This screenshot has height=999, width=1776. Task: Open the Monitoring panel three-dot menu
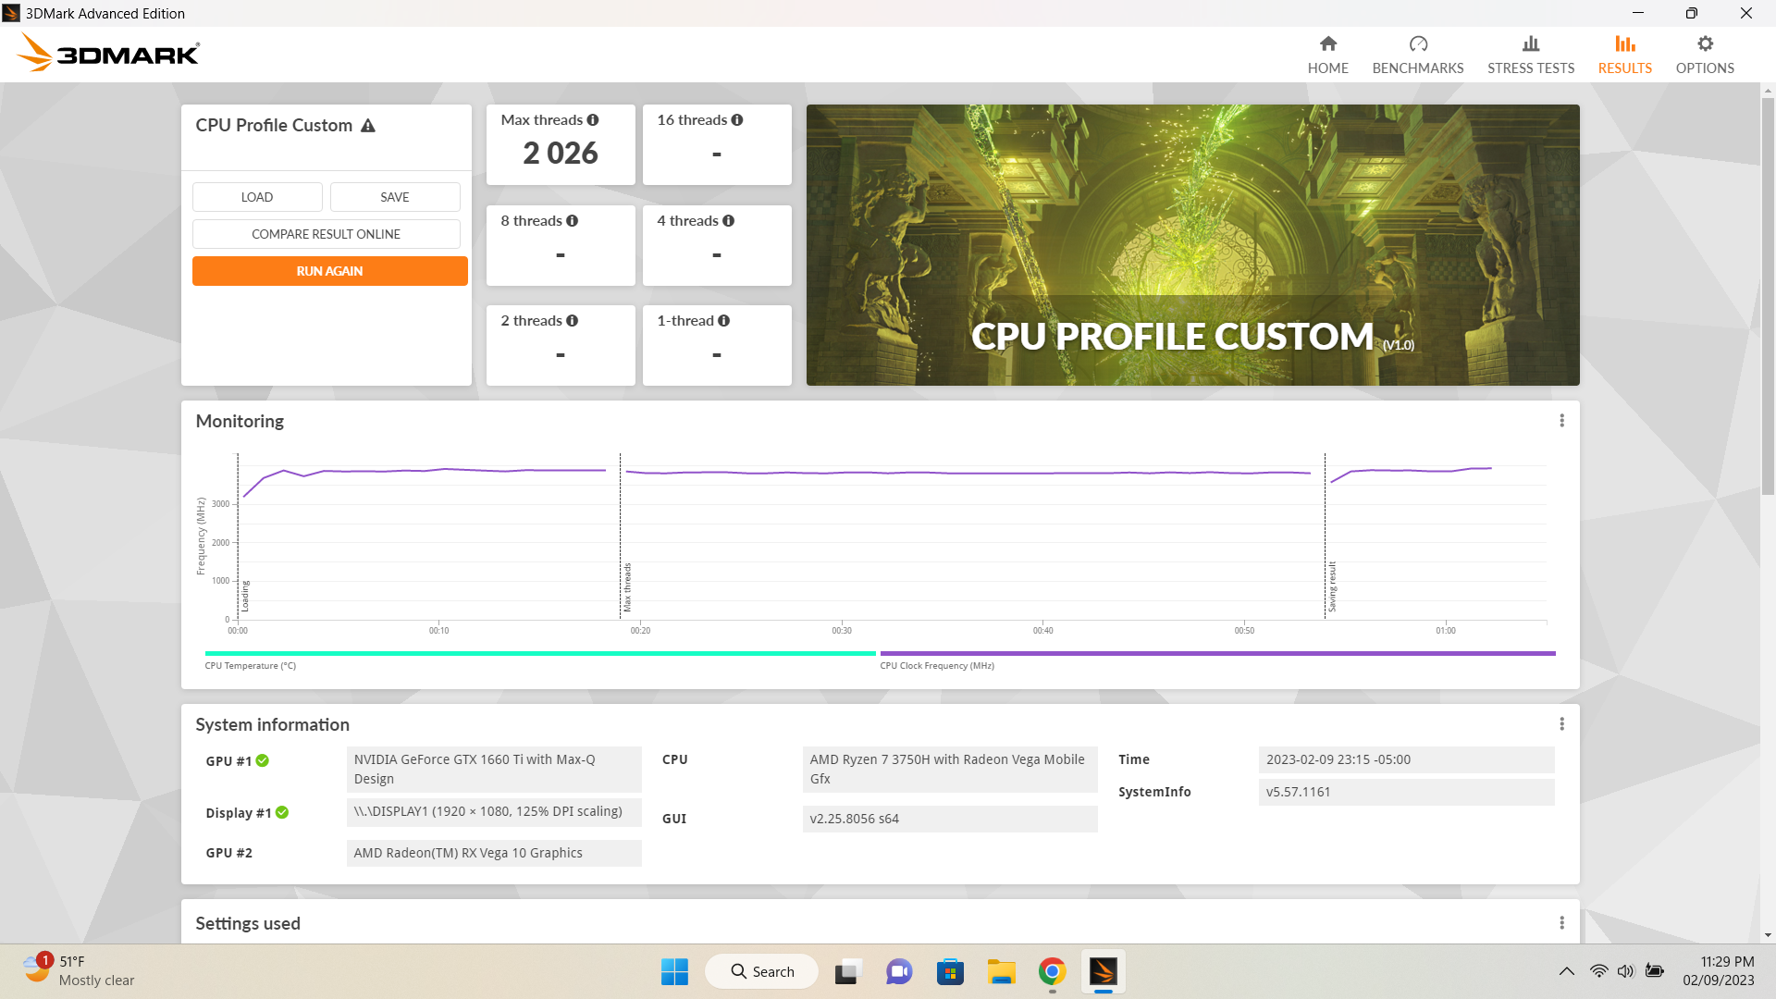pyautogui.click(x=1562, y=421)
